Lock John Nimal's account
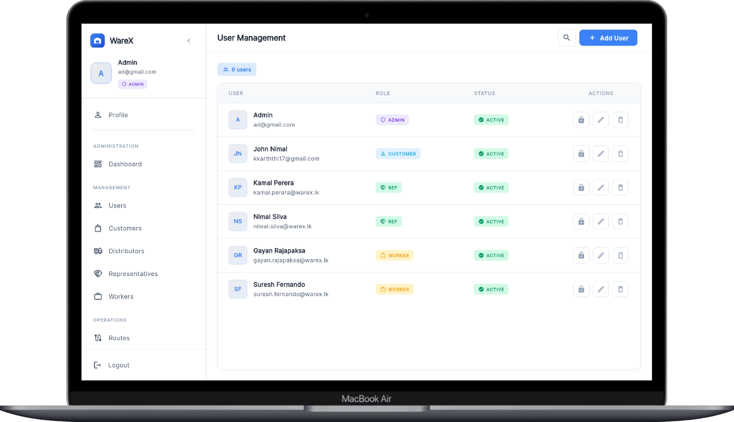This screenshot has height=422, width=734. click(x=581, y=154)
